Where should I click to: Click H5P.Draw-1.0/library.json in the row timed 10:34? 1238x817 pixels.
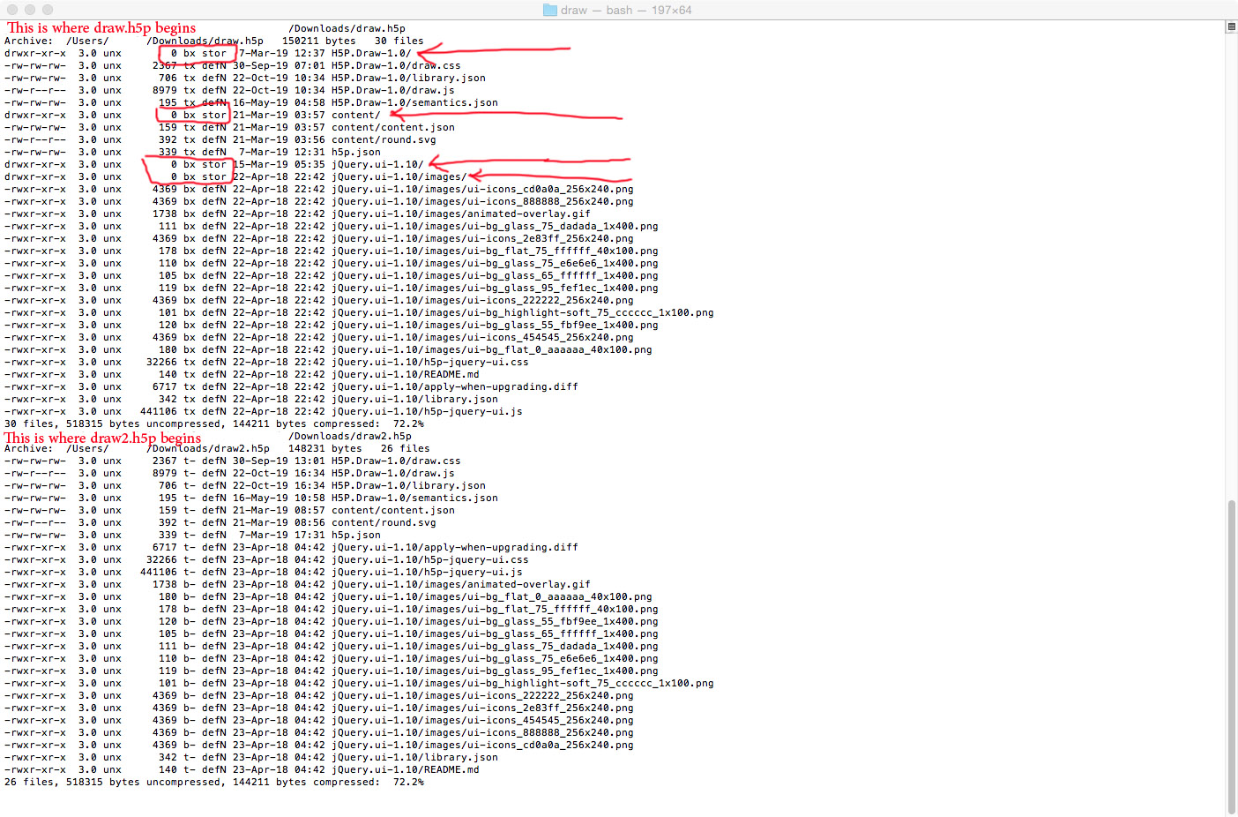point(408,78)
